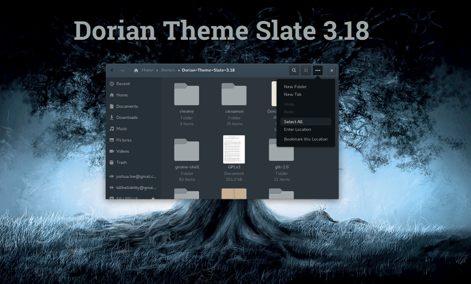Click the document icon beside Documents
Viewport: 471px width, 284px height.
[x=112, y=106]
